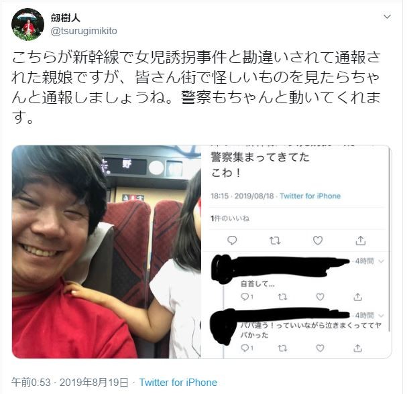Open the @tsurugimikito handle link
The image size is (407, 394).
(84, 31)
